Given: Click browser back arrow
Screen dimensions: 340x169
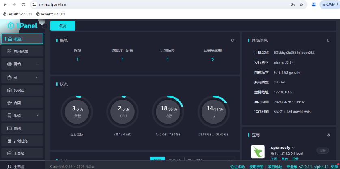Looking at the screenshot, I should (5, 5).
